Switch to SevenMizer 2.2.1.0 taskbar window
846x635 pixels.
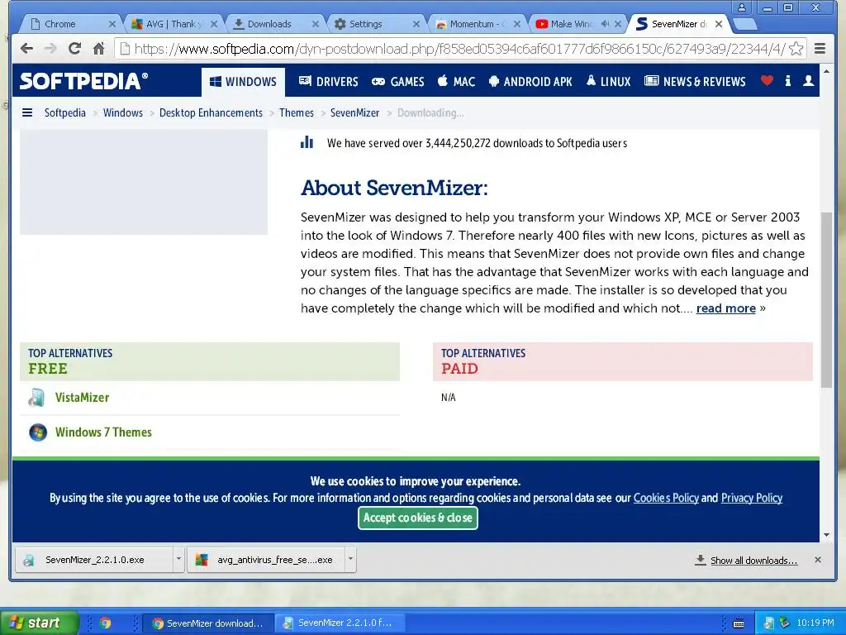339,623
